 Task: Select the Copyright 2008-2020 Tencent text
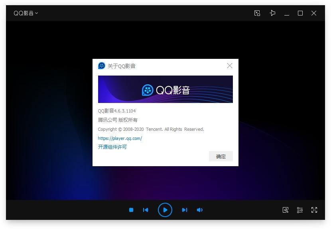tap(151, 129)
